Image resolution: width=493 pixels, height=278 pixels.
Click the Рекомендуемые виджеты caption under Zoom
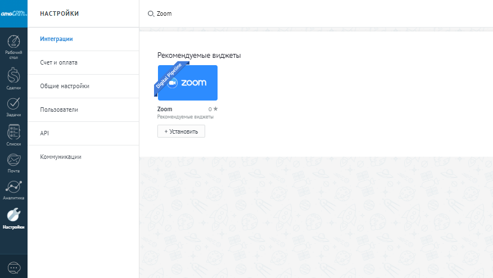pyautogui.click(x=185, y=117)
